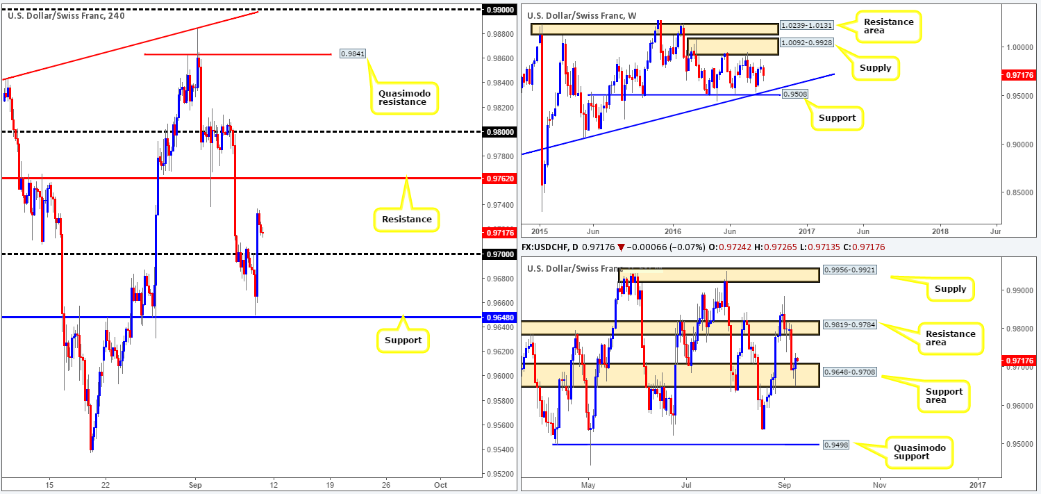
Task: Click the 0.9560 value on the 240 price axis
Action: pyautogui.click(x=500, y=425)
